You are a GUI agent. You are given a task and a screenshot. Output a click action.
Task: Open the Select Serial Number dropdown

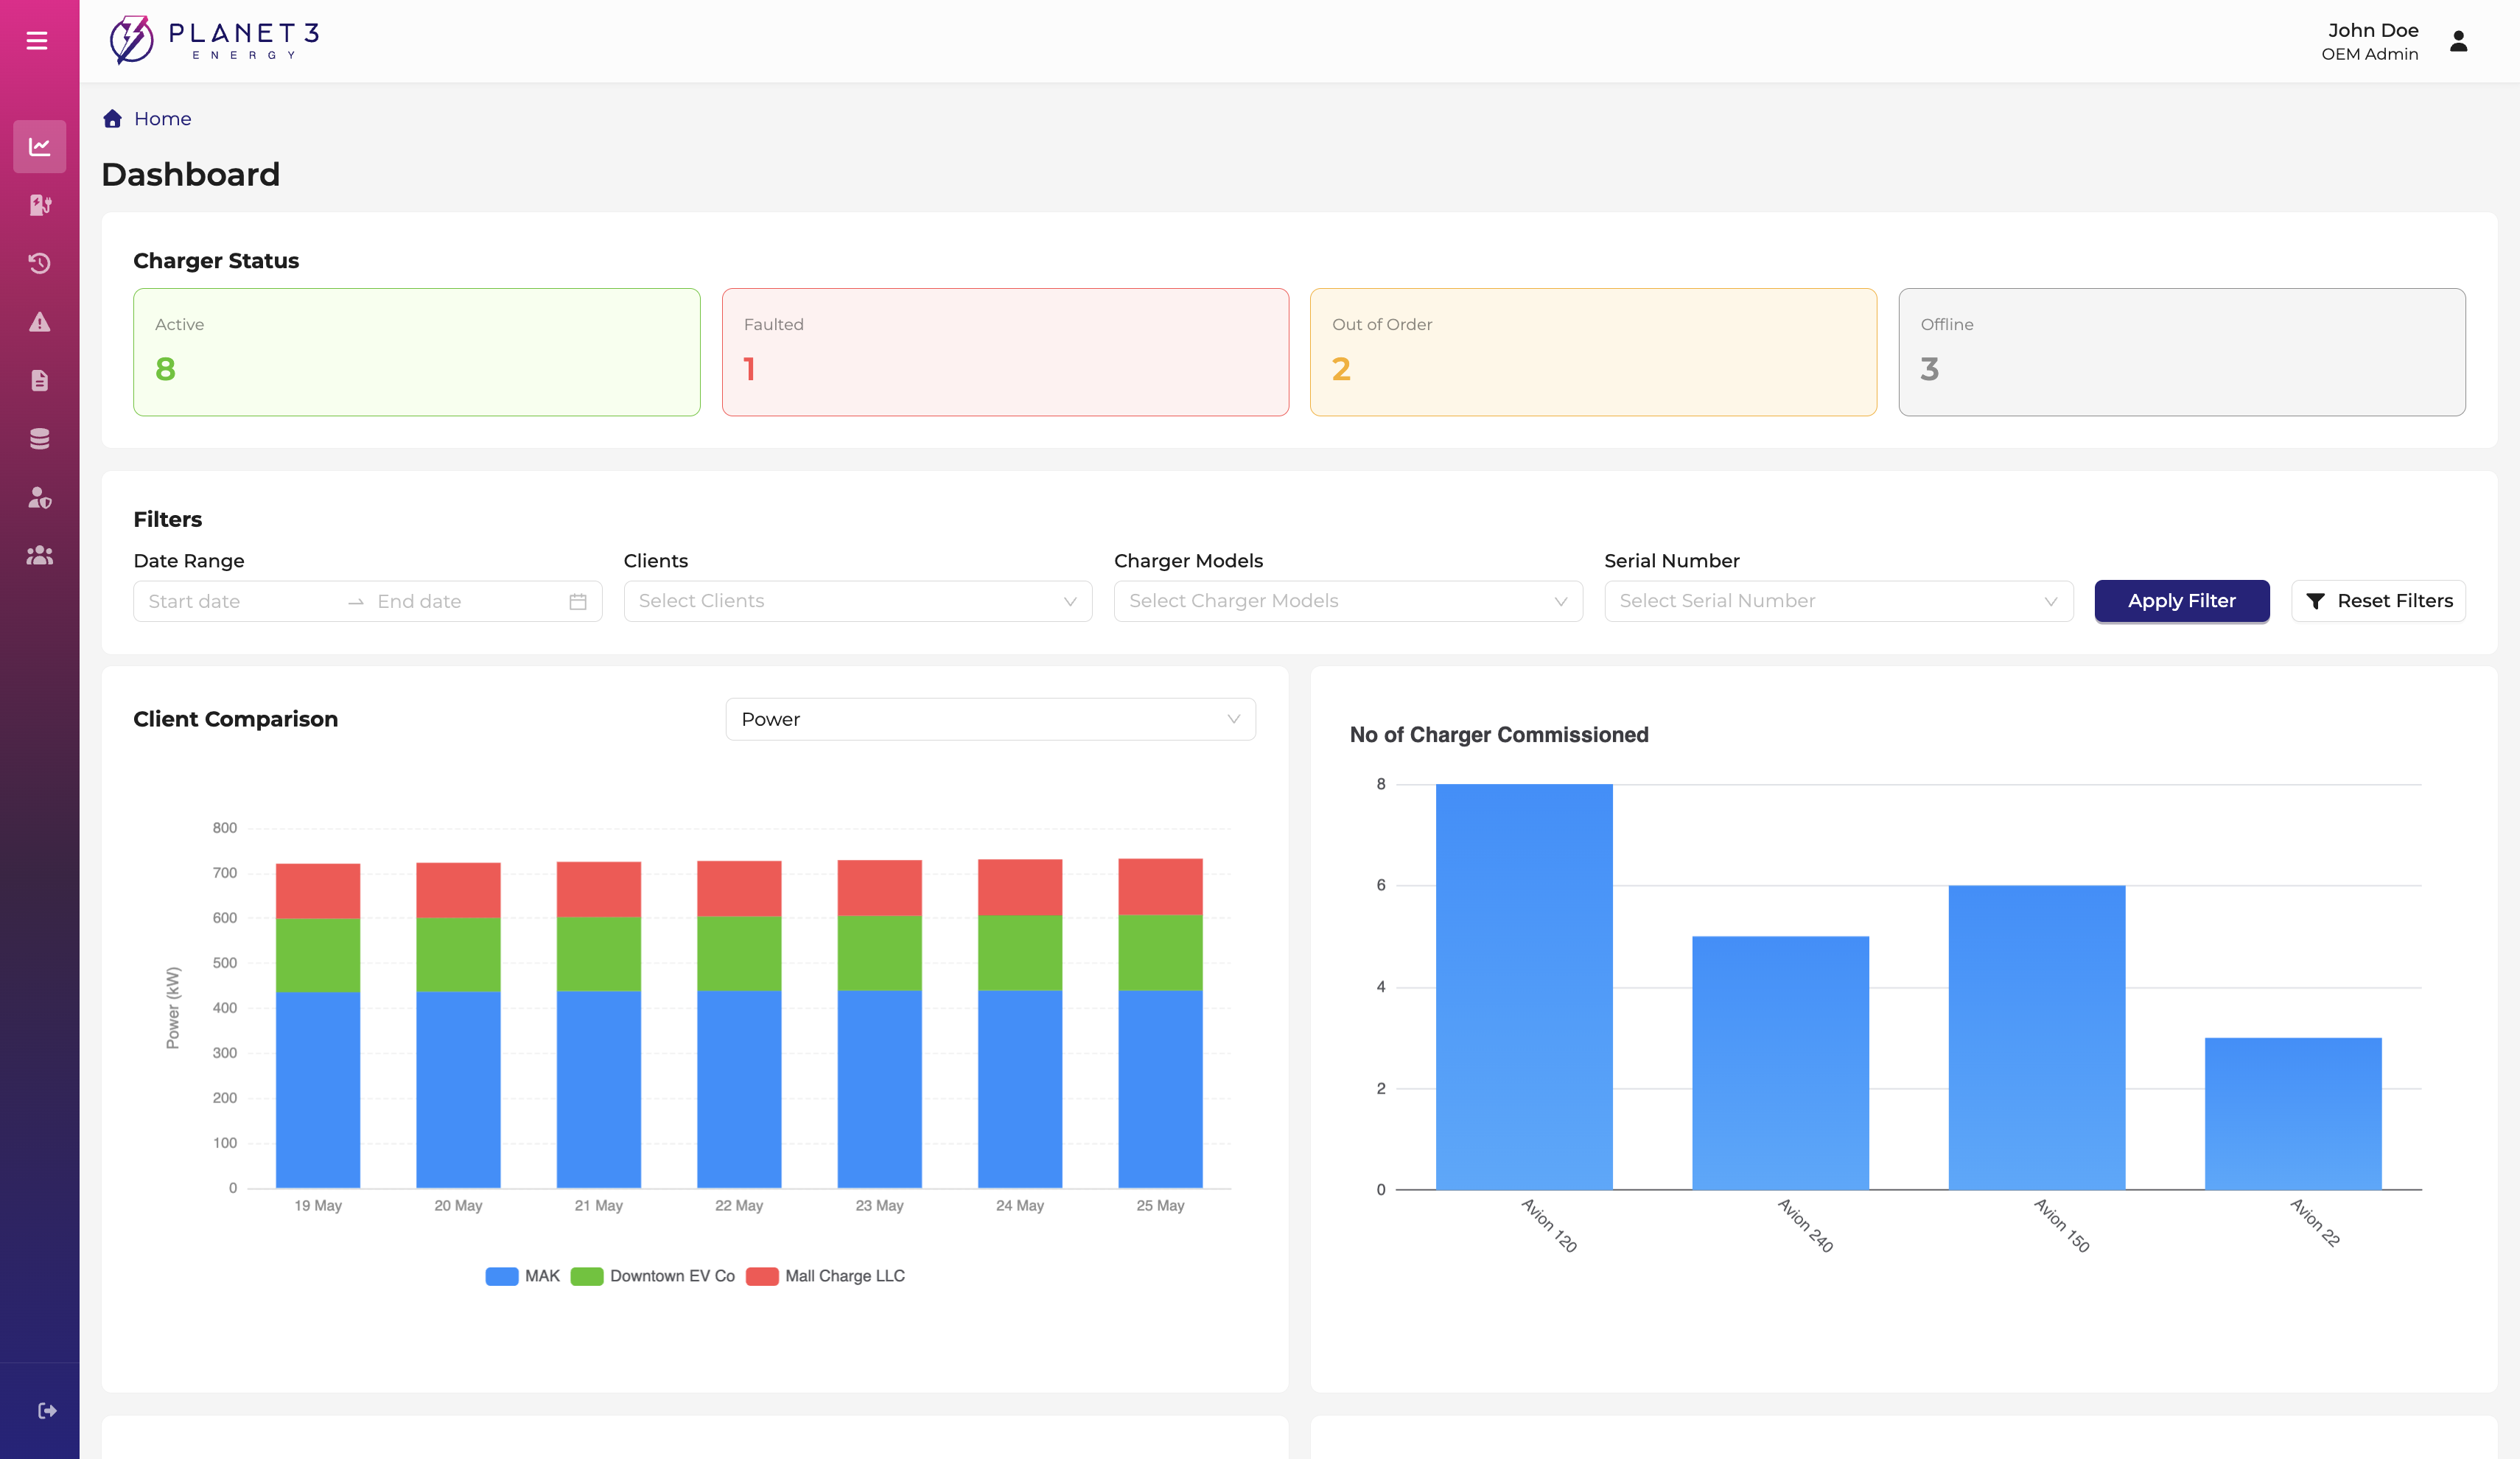[1839, 601]
